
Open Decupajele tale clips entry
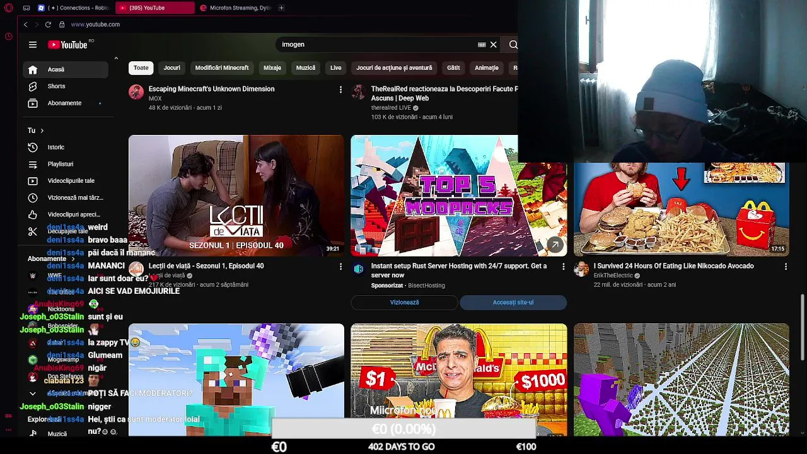[65, 231]
